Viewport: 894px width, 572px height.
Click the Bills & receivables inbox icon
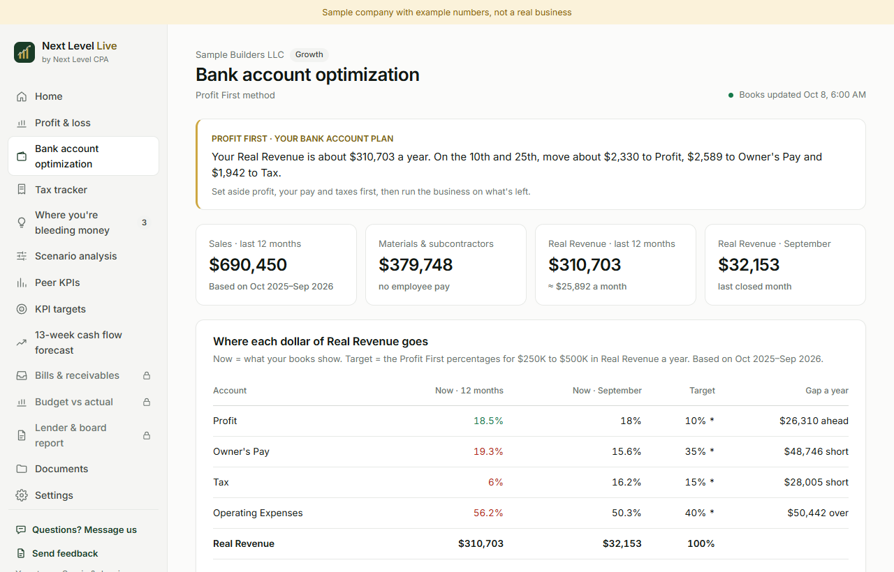[22, 375]
